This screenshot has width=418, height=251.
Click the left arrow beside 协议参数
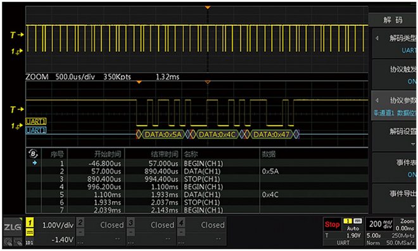[377, 101]
